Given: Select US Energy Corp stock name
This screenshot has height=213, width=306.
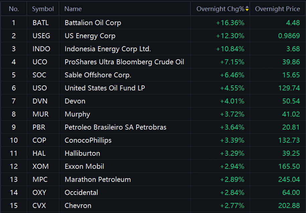Looking at the screenshot, I should pos(90,36).
